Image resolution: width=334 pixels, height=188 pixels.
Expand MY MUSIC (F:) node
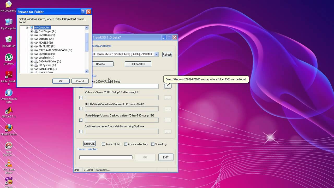(32, 46)
